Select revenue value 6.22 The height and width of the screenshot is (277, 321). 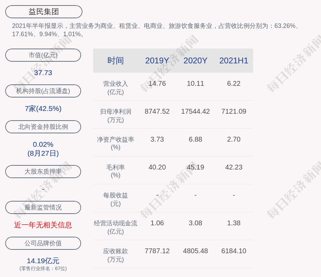click(x=234, y=84)
